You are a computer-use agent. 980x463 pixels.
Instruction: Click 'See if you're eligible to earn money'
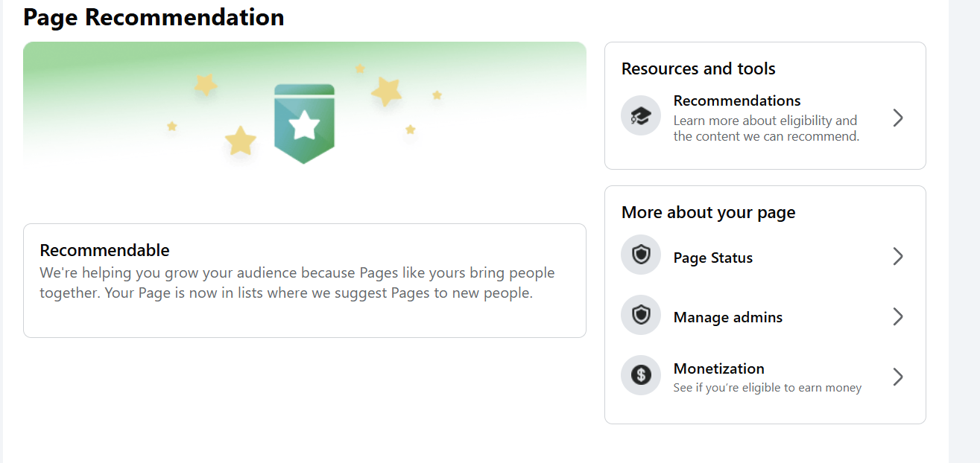tap(767, 388)
